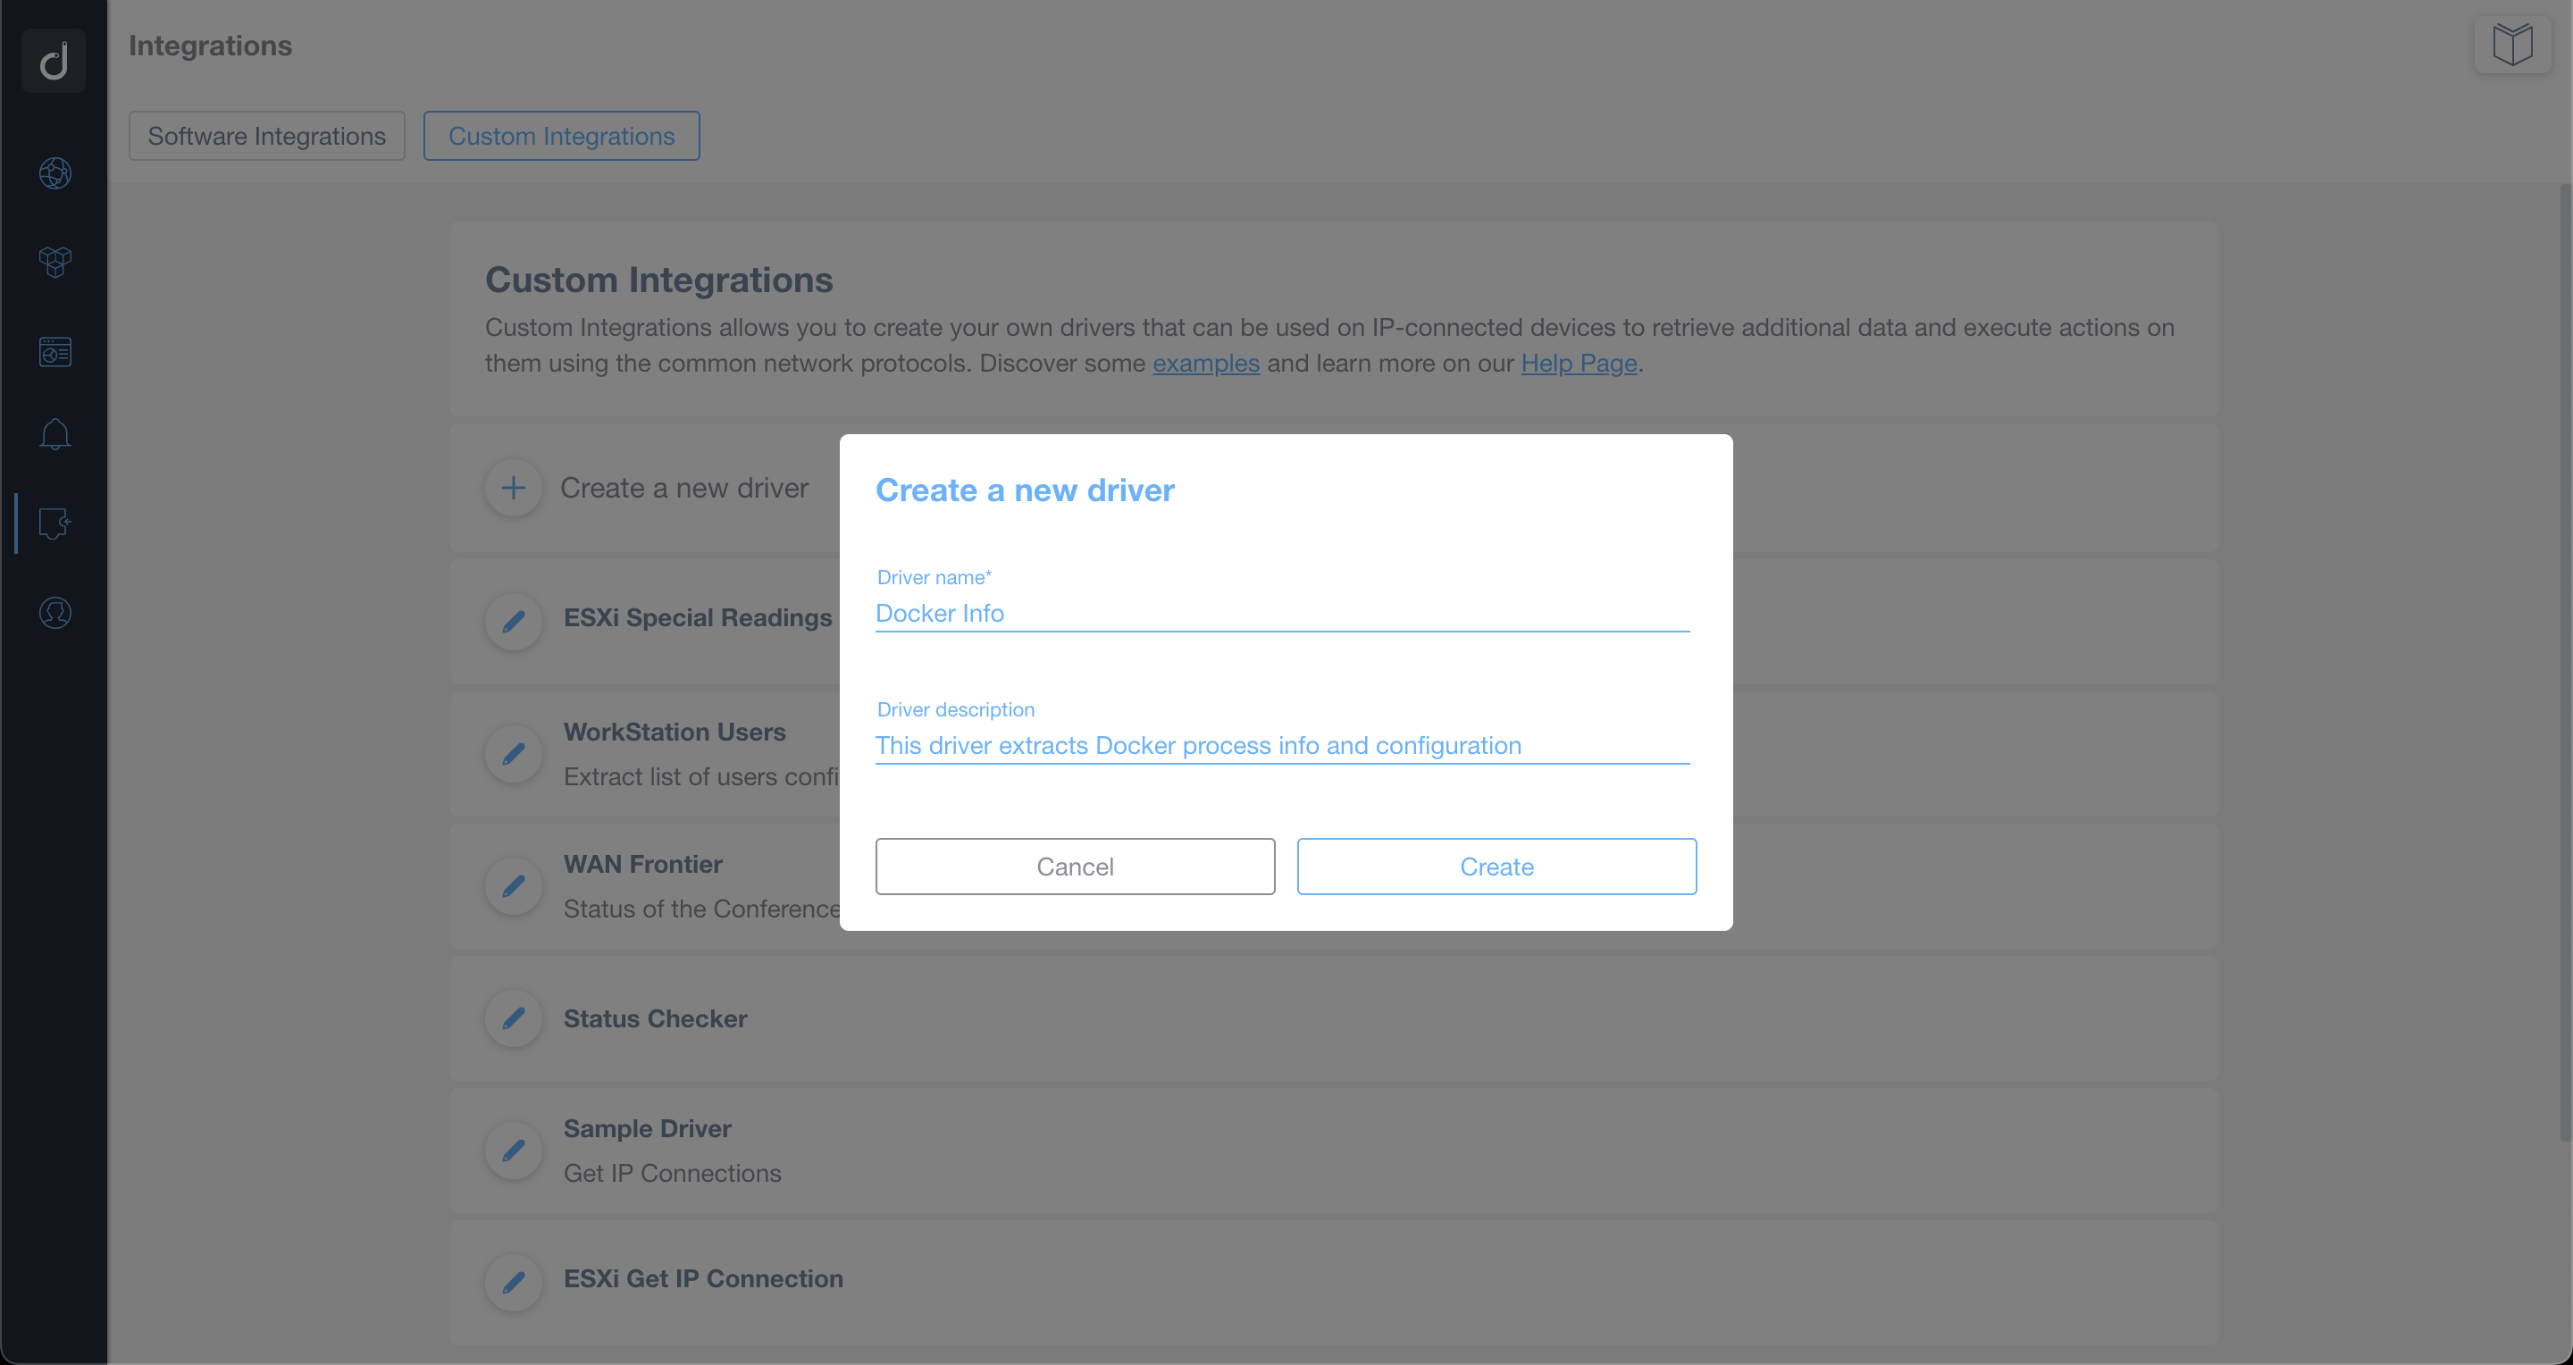Click the ESXi Special Readings title

(x=697, y=617)
